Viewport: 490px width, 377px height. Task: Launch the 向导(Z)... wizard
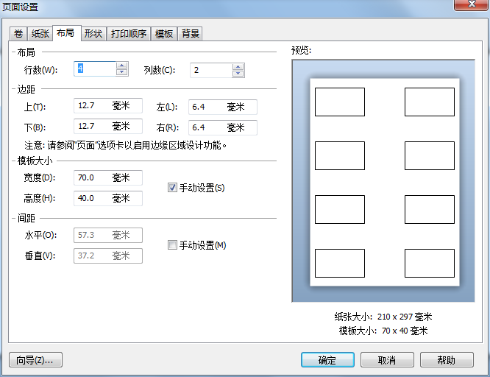pyautogui.click(x=35, y=360)
